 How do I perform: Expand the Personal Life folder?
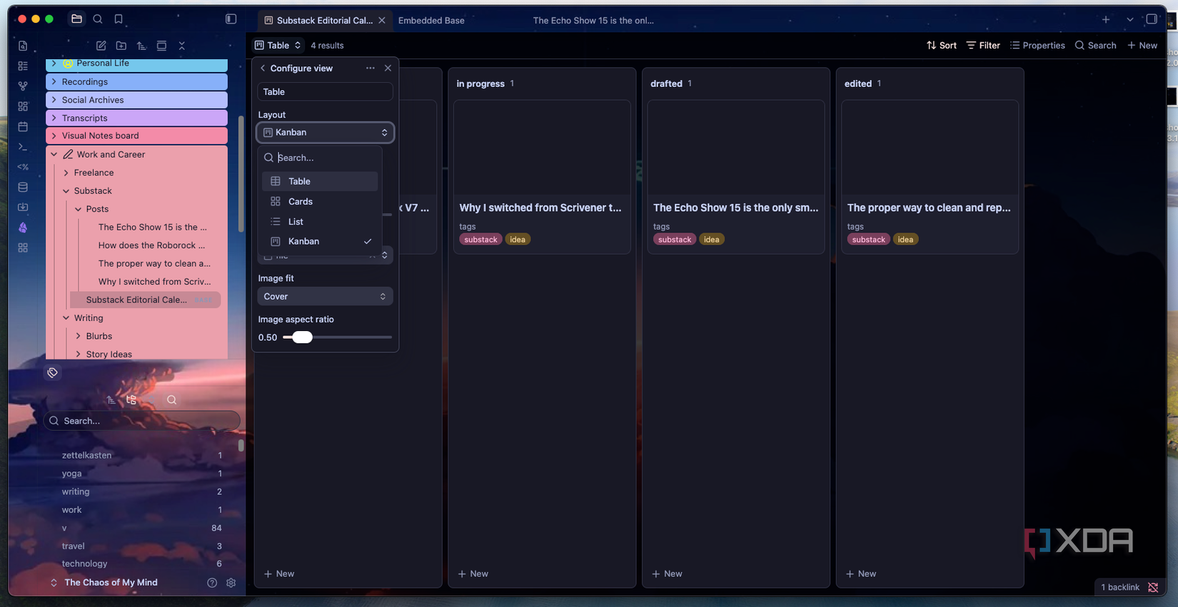54,63
